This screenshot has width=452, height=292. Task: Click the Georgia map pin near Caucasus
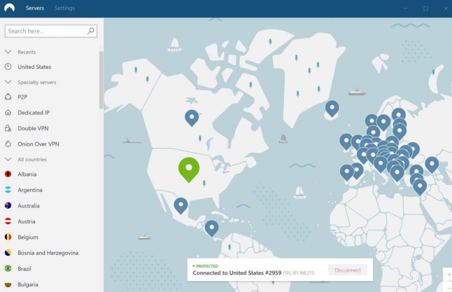432,164
